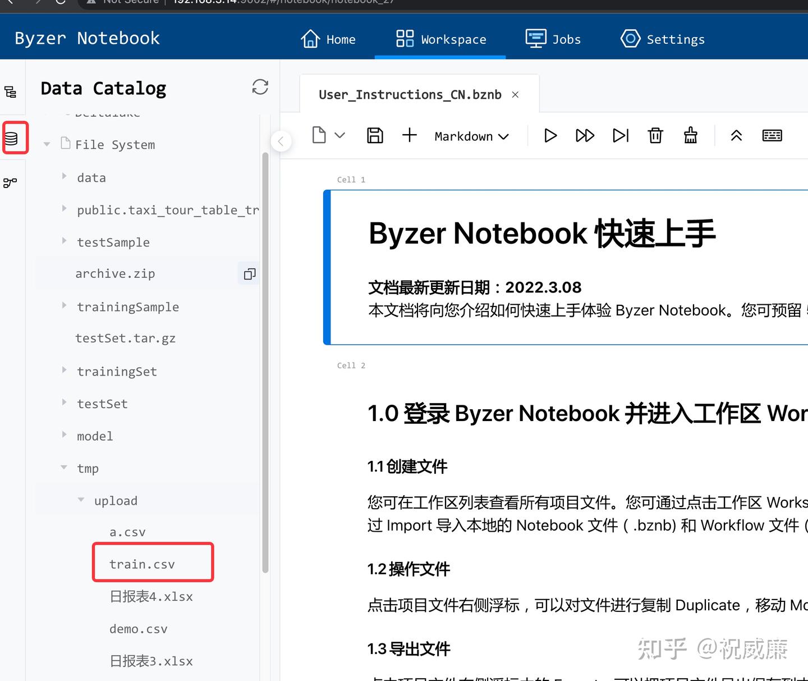Click the 2022.3.08 update date text
808x681 pixels.
click(x=543, y=287)
